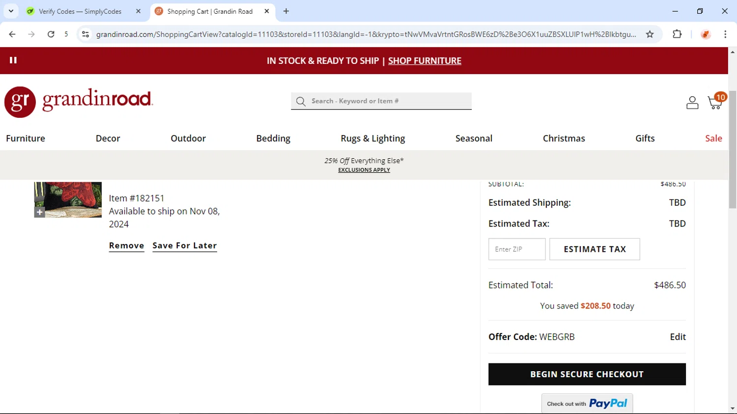Close the Verify Codes SimplyCodes tab
The width and height of the screenshot is (737, 414).
139,11
